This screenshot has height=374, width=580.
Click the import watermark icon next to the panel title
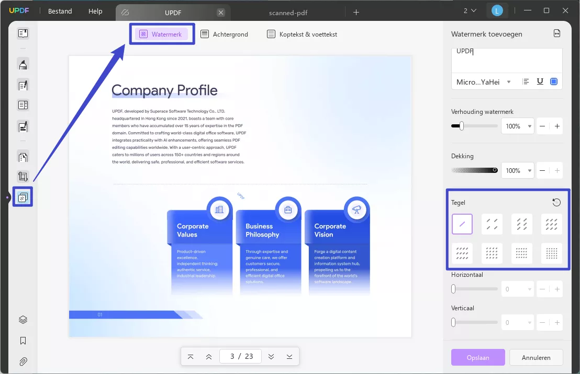pos(556,33)
